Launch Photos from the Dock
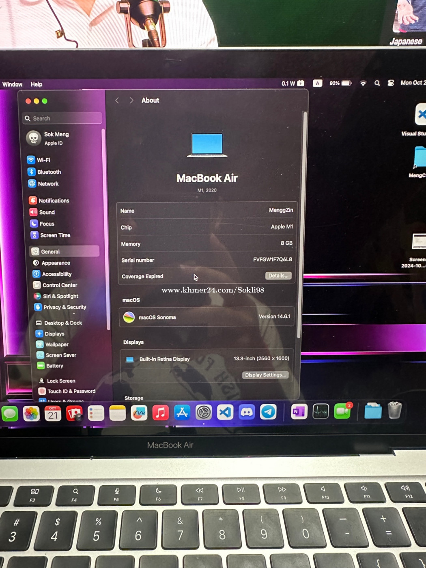 [x=31, y=413]
